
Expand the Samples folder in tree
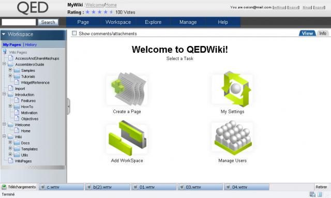(x=10, y=70)
